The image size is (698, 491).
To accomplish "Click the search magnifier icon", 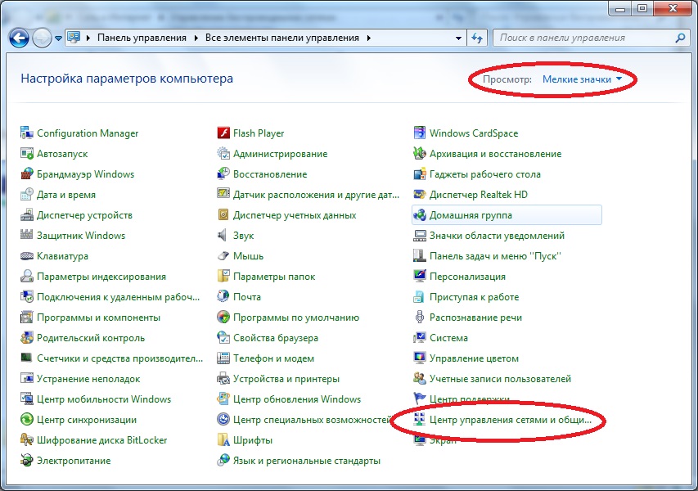I will coord(680,38).
